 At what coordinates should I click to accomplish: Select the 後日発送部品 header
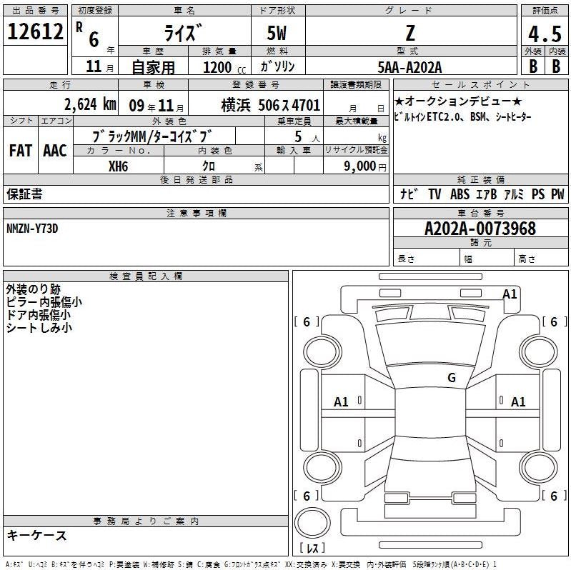coord(196,180)
